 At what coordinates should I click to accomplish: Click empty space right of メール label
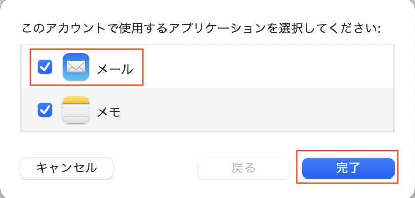click(x=265, y=67)
